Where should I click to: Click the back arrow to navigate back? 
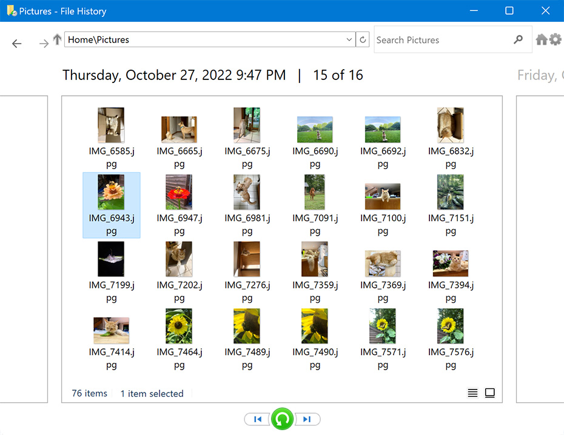pyautogui.click(x=16, y=43)
